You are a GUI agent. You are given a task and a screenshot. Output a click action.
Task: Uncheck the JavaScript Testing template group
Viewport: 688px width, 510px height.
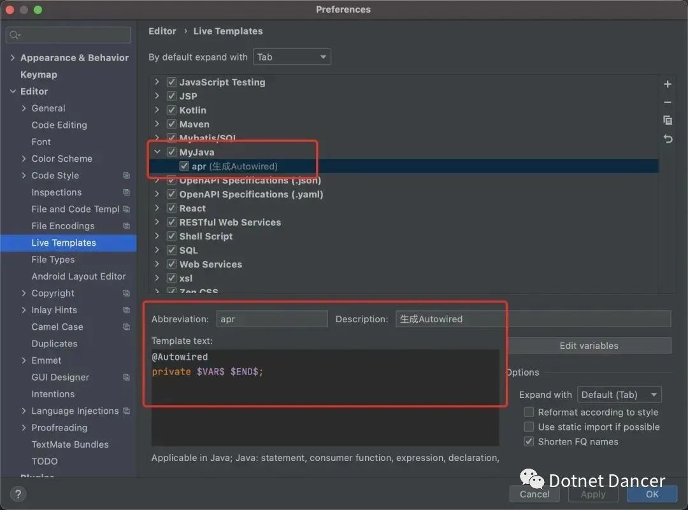(x=171, y=82)
